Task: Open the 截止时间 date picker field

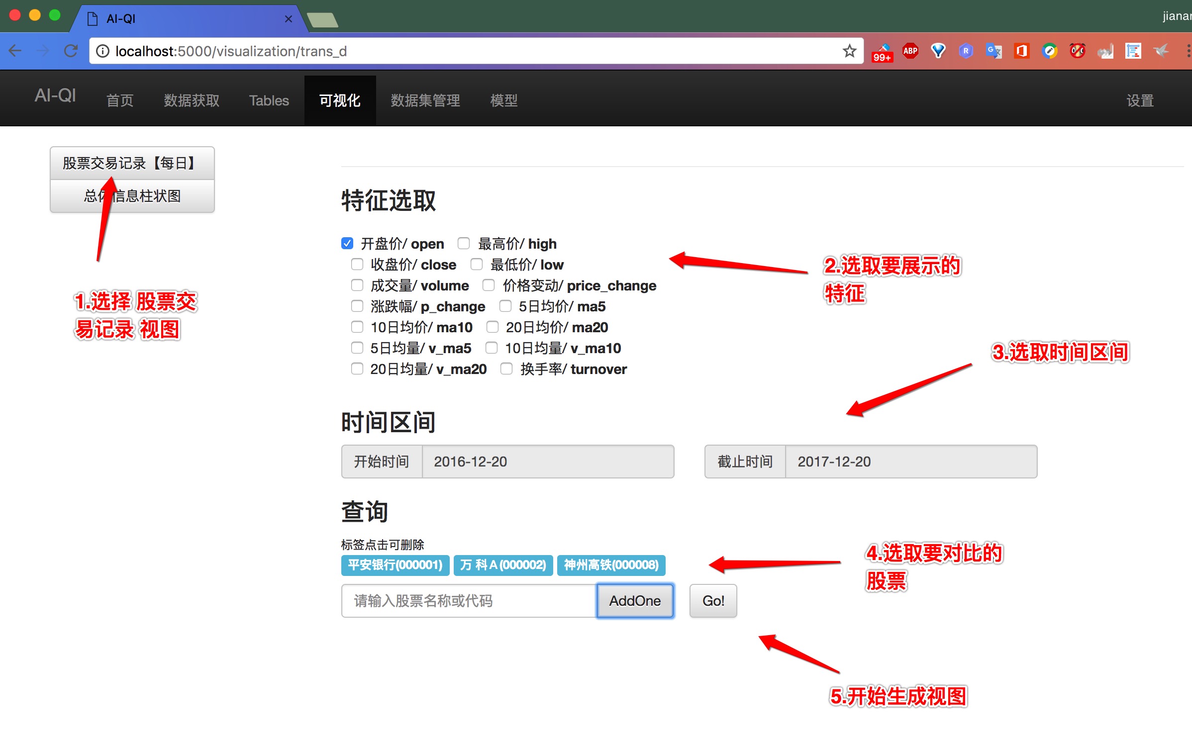Action: [910, 462]
